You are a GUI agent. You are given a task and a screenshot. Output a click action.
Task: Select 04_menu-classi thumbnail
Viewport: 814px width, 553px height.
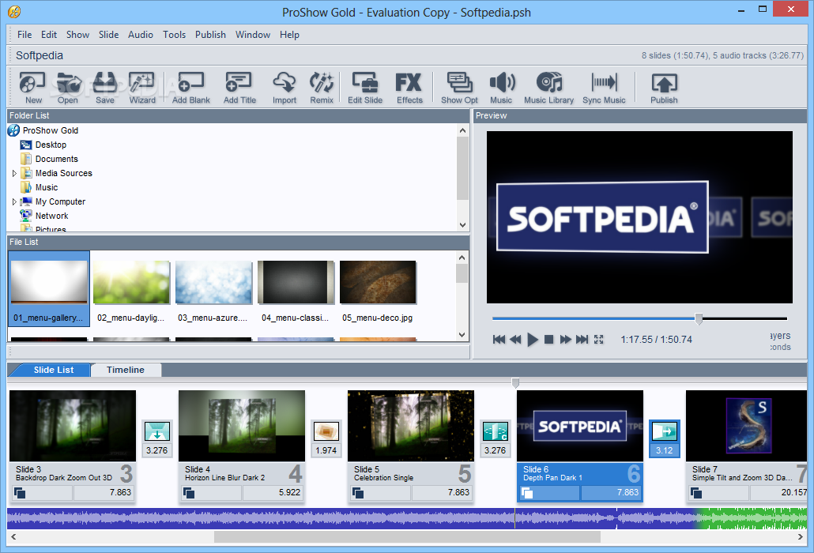coord(296,289)
